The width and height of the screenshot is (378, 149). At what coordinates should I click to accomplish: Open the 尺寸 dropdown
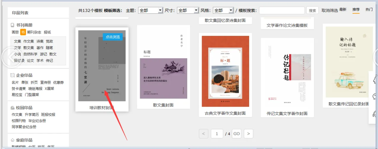(x=188, y=10)
